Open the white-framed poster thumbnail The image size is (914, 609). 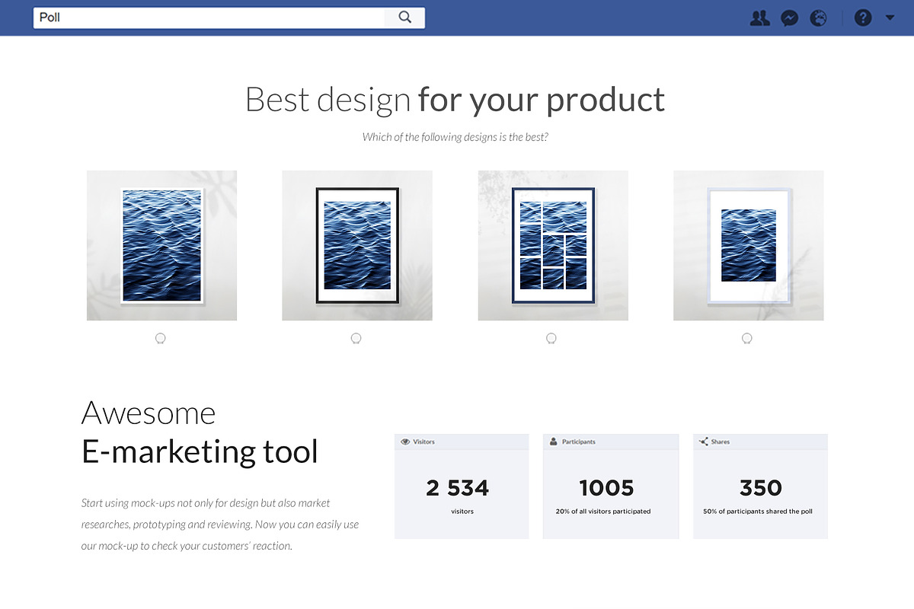pos(161,245)
